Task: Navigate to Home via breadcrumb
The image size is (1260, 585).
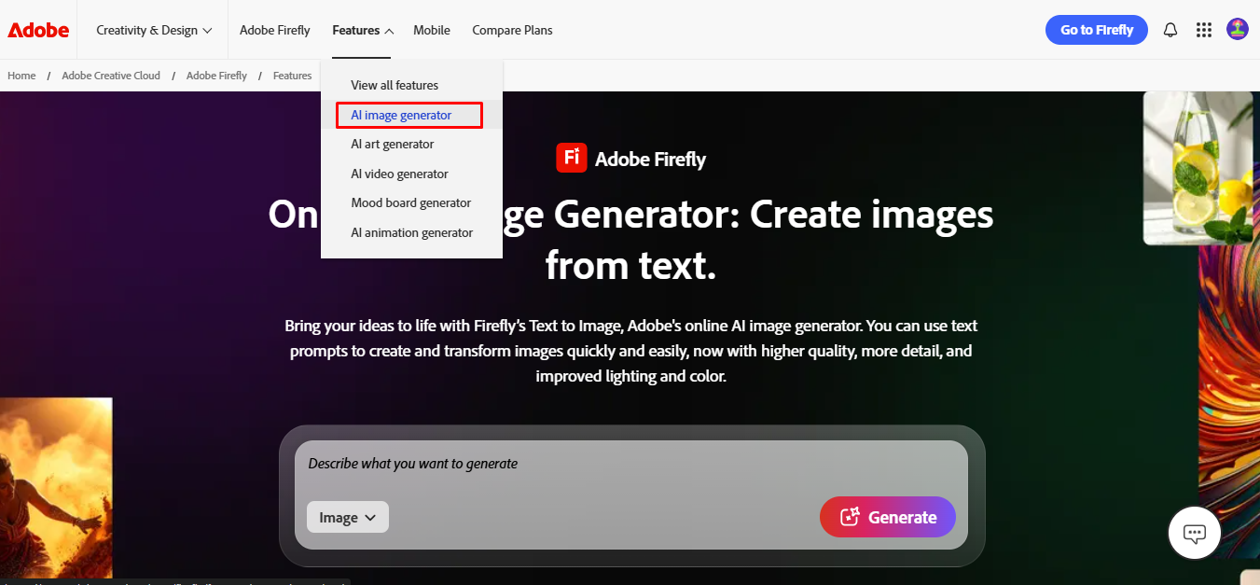Action: click(x=21, y=75)
